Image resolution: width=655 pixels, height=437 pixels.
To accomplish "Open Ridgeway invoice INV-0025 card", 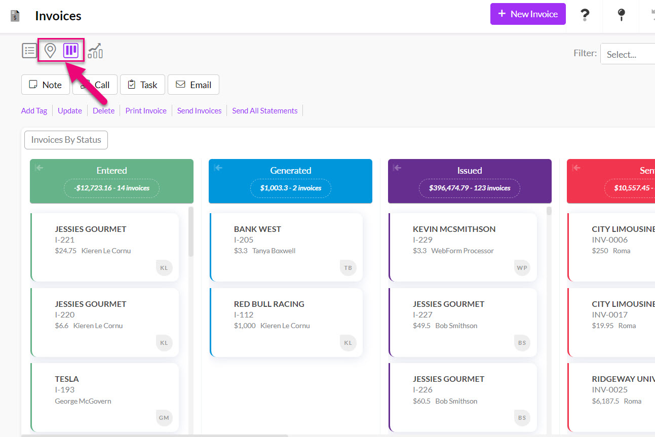I will click(611, 397).
